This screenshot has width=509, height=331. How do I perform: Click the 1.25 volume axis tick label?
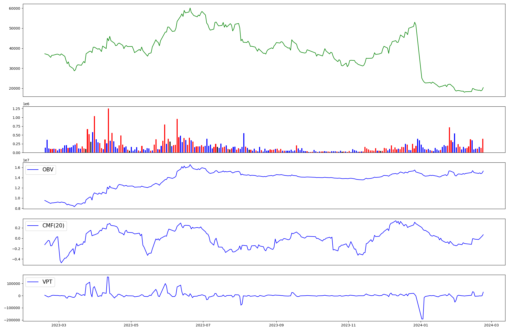(16, 109)
